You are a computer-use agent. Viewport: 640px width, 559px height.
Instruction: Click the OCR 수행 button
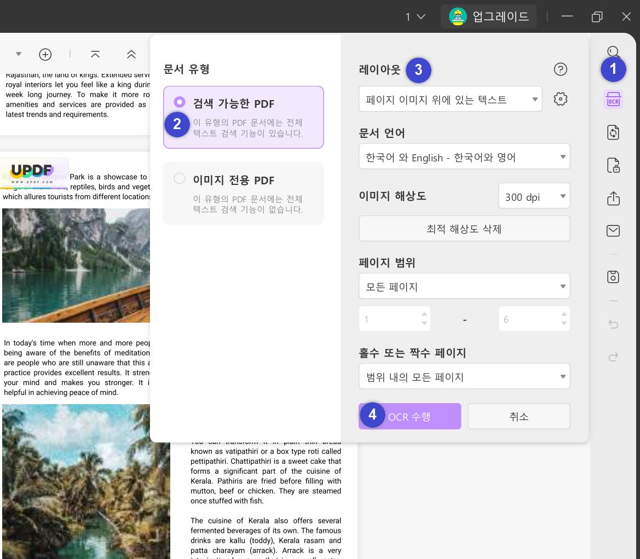[410, 416]
